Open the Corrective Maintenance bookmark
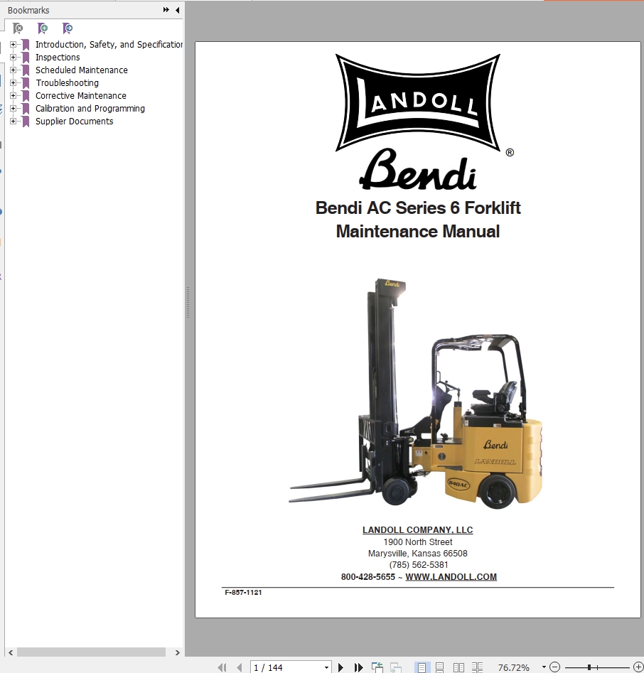Viewport: 644px width, 673px height. tap(81, 96)
